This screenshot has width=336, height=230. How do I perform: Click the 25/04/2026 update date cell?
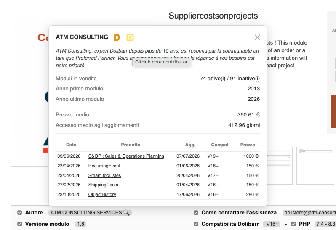188,175
